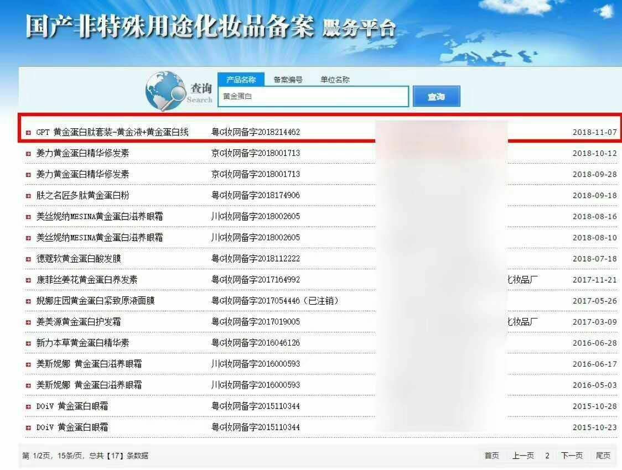
Task: Expand the 妮娜庄园黄金蛋白紧致原液面膜 row plus icon
Action: tap(28, 301)
